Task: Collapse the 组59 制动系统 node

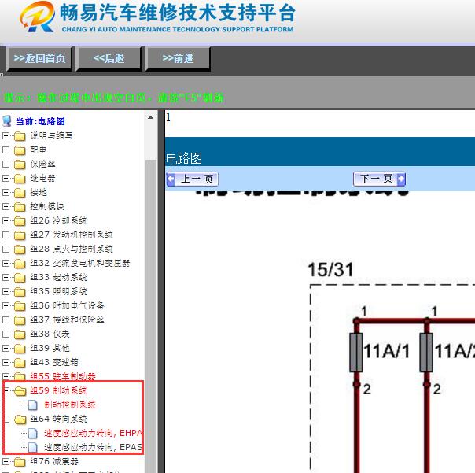Action: 6,390
